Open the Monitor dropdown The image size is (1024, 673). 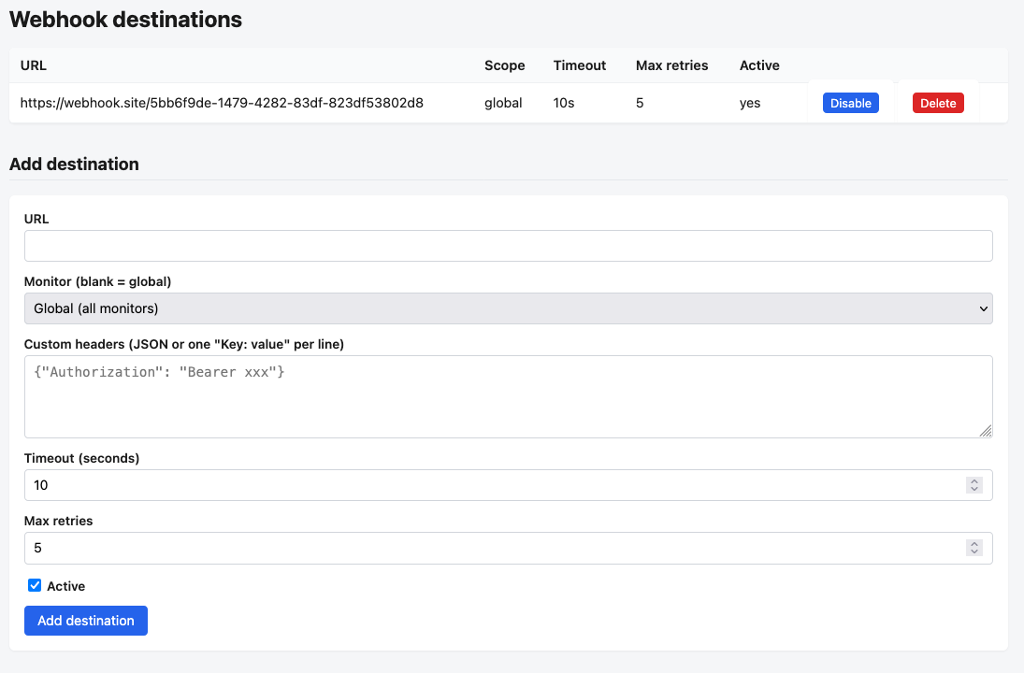(x=508, y=308)
